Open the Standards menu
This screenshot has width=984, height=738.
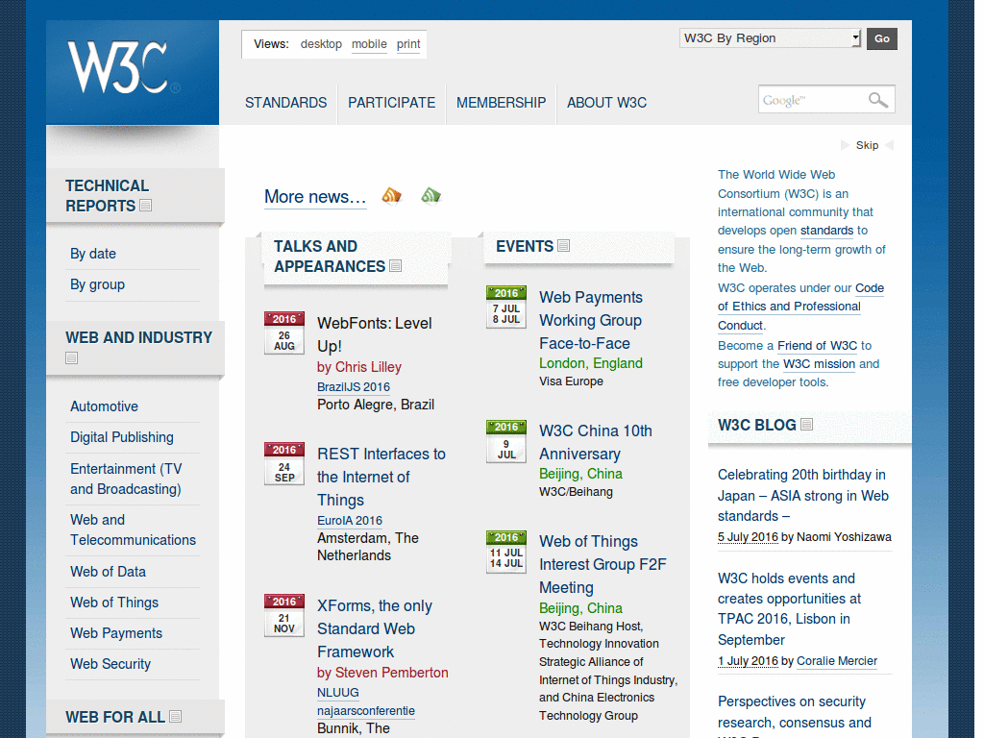[285, 102]
